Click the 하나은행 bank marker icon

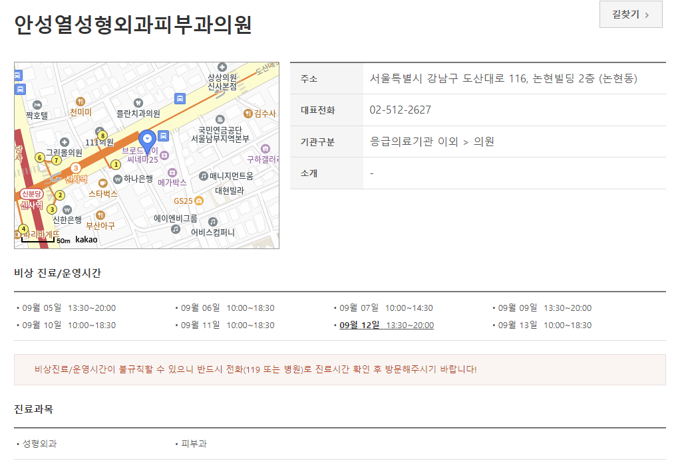click(x=118, y=179)
